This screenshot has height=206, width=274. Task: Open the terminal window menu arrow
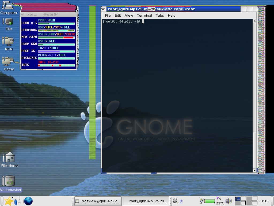(x=104, y=9)
